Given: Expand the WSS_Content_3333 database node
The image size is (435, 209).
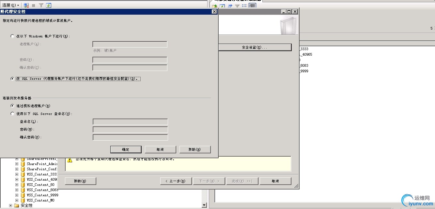Looking at the screenshot, I should click(17, 174).
